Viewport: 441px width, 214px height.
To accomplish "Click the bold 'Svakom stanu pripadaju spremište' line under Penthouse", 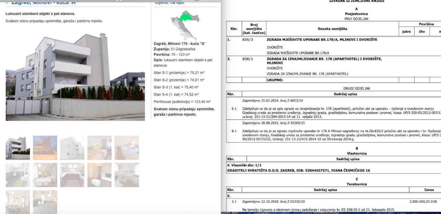I will click(x=184, y=112).
